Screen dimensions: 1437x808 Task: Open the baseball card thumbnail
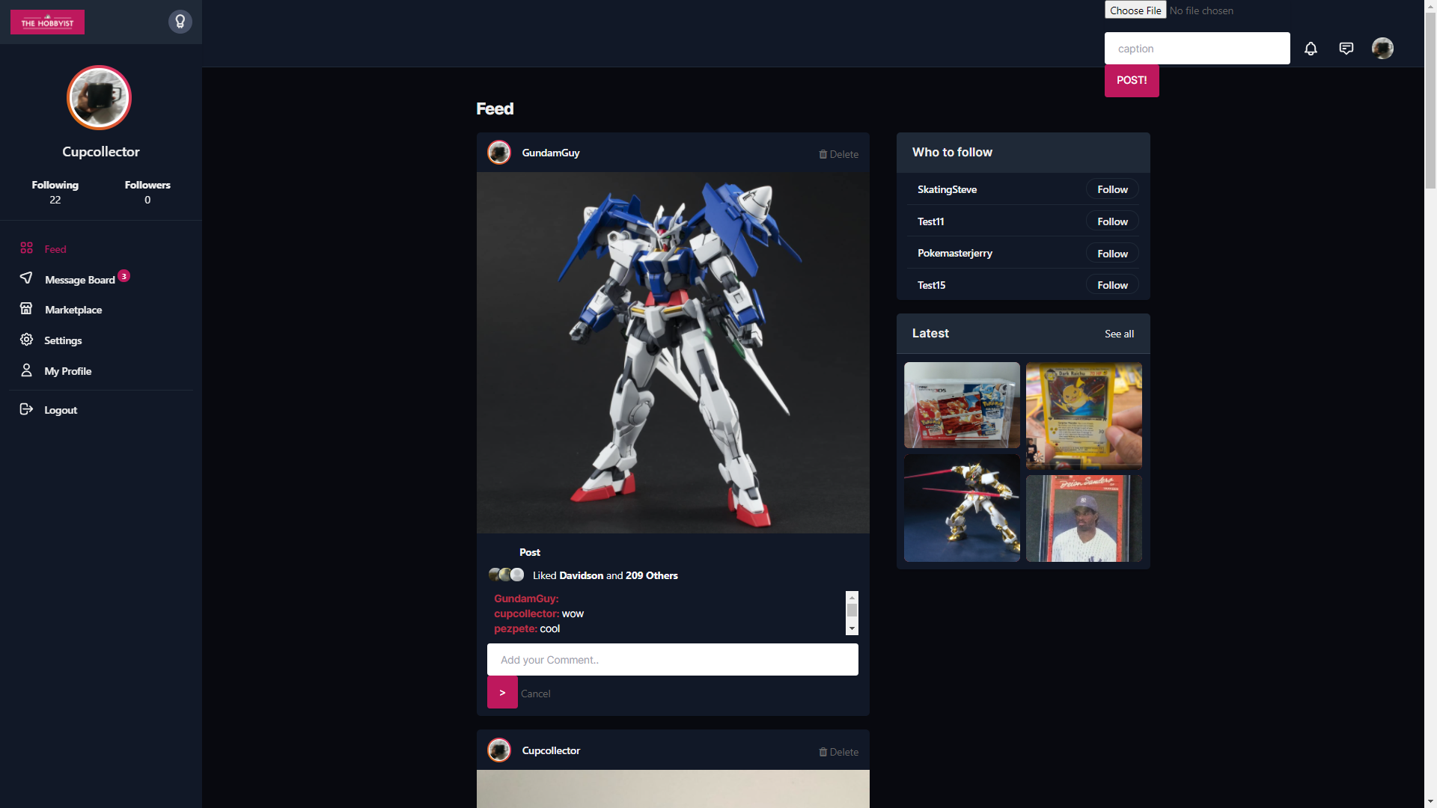tap(1084, 518)
